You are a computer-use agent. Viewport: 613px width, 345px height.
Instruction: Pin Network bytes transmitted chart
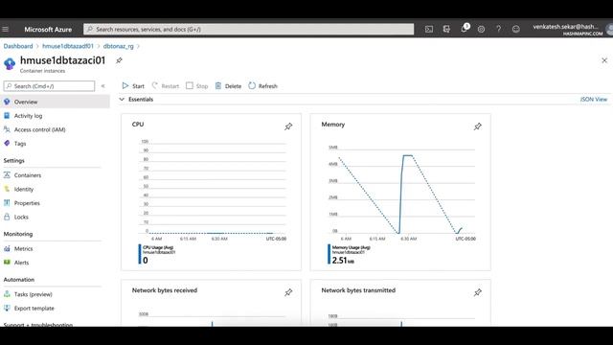(477, 292)
